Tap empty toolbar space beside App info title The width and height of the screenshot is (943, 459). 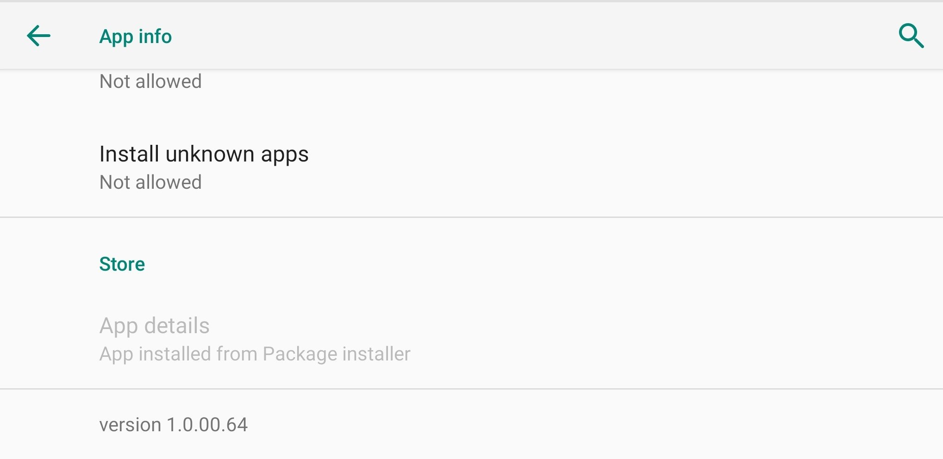click(x=509, y=36)
